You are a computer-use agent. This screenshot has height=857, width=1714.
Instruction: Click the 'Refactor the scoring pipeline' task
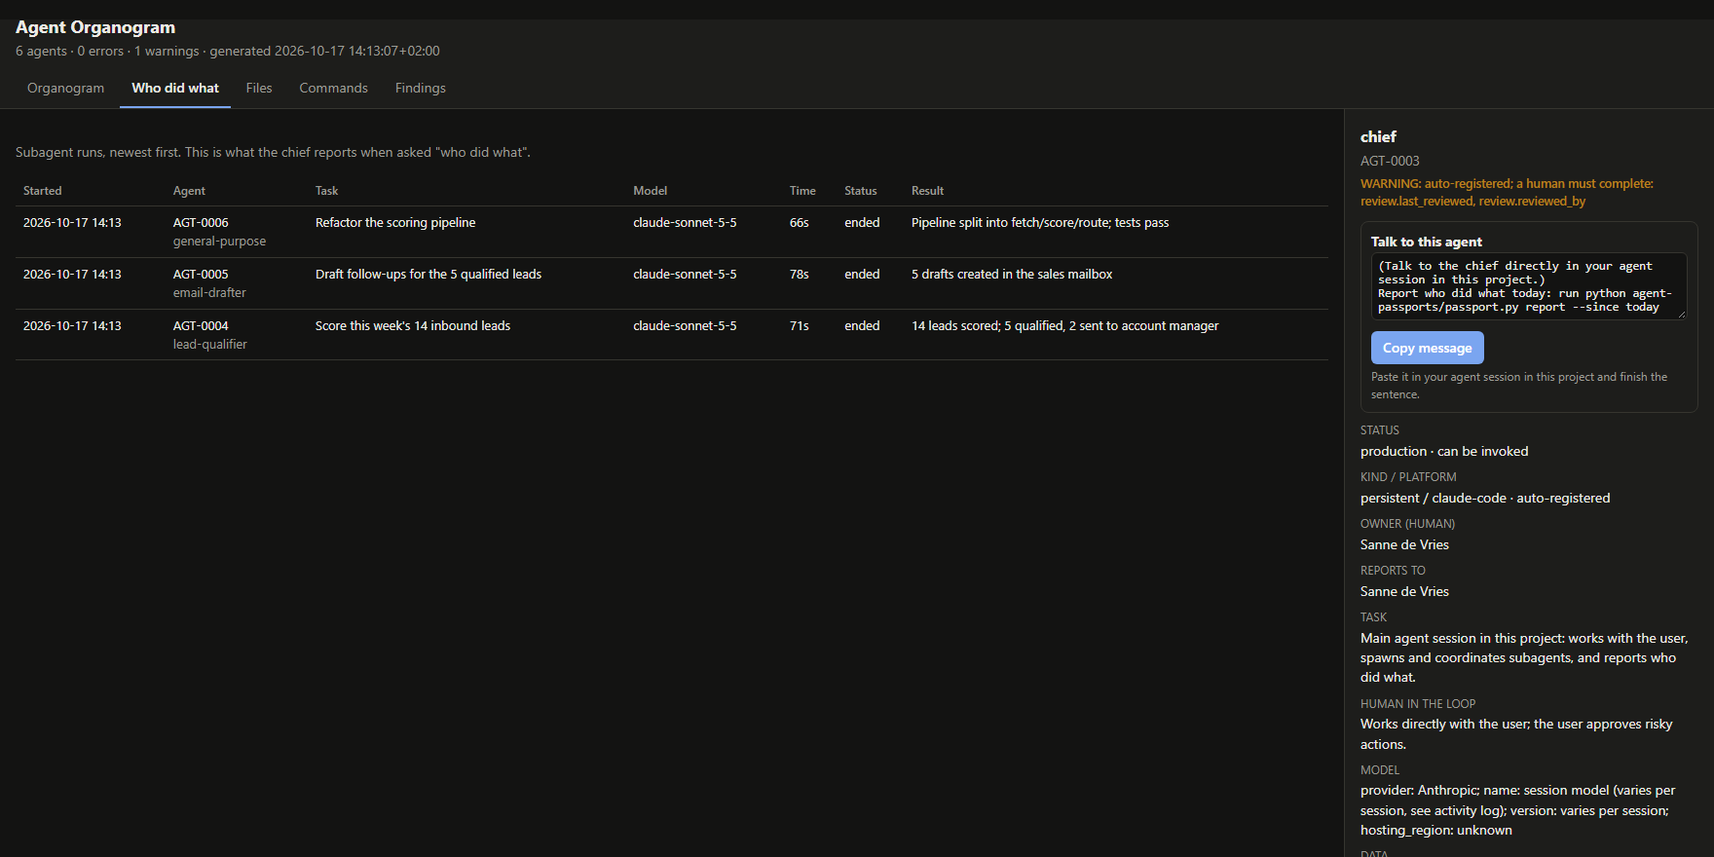pos(395,223)
